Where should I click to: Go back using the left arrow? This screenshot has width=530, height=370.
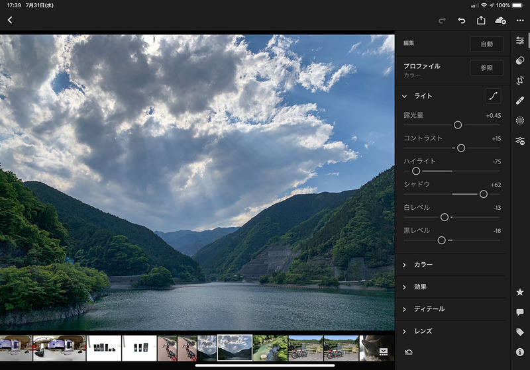(10, 21)
